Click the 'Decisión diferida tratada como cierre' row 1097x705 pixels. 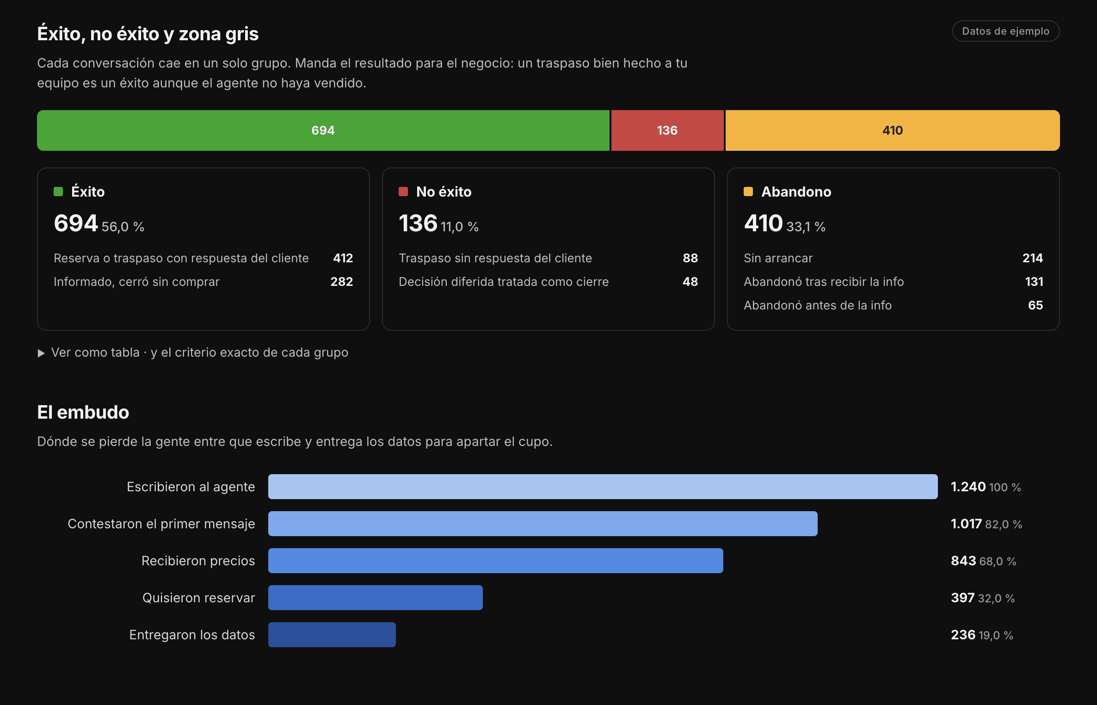[x=548, y=282]
